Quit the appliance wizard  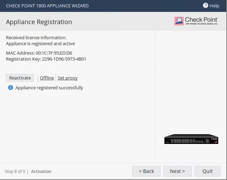pyautogui.click(x=207, y=171)
